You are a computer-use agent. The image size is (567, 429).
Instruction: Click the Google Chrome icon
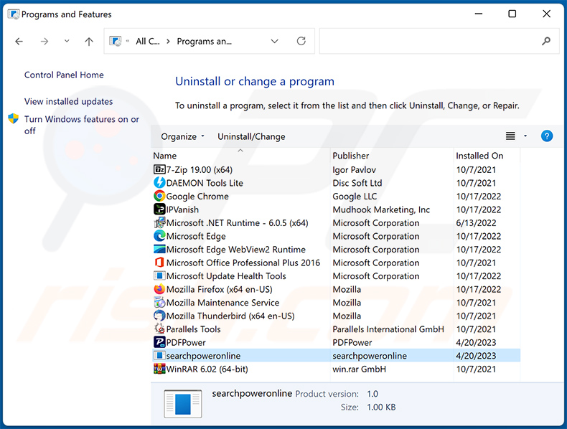pos(159,197)
